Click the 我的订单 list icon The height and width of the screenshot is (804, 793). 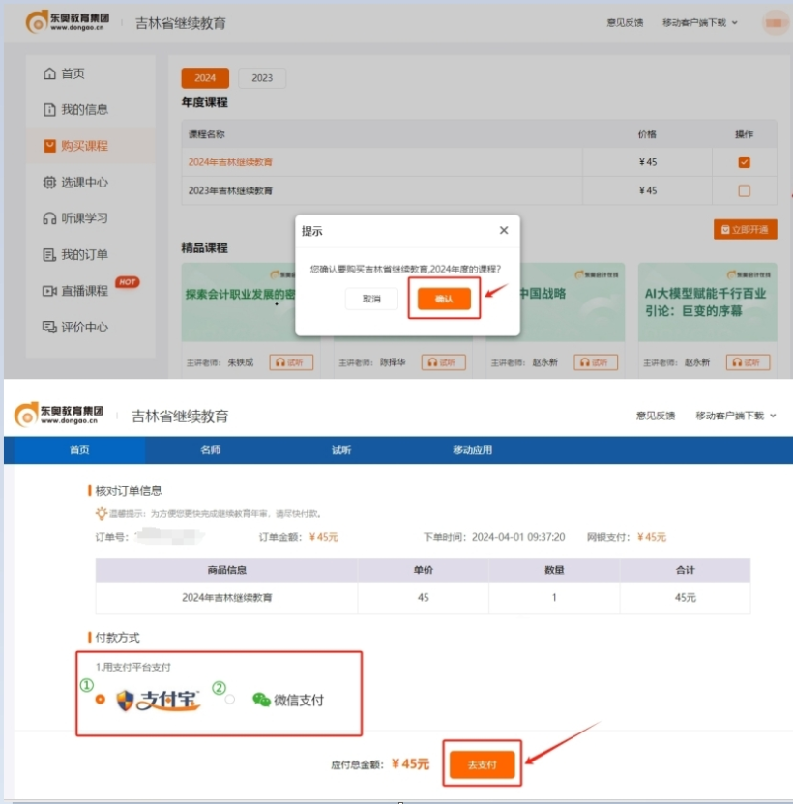(51, 254)
